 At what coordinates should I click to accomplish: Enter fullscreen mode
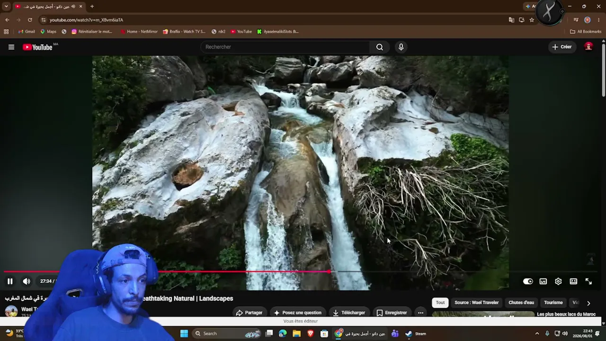coord(588,281)
